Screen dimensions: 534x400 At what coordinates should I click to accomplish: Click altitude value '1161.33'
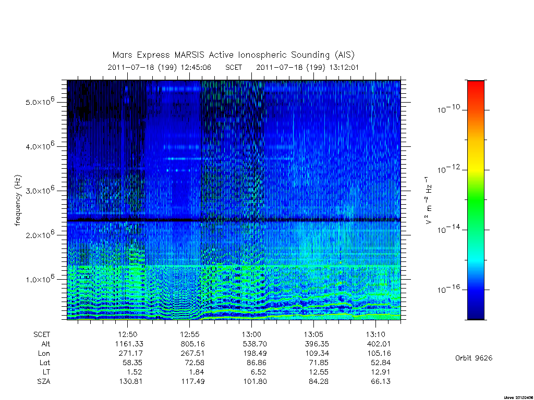coord(129,344)
